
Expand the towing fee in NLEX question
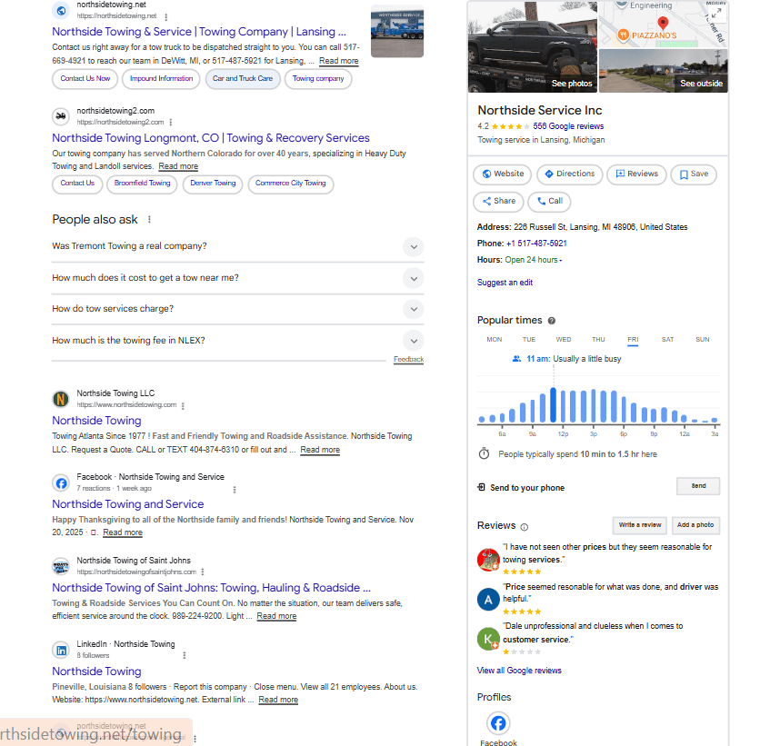(413, 341)
